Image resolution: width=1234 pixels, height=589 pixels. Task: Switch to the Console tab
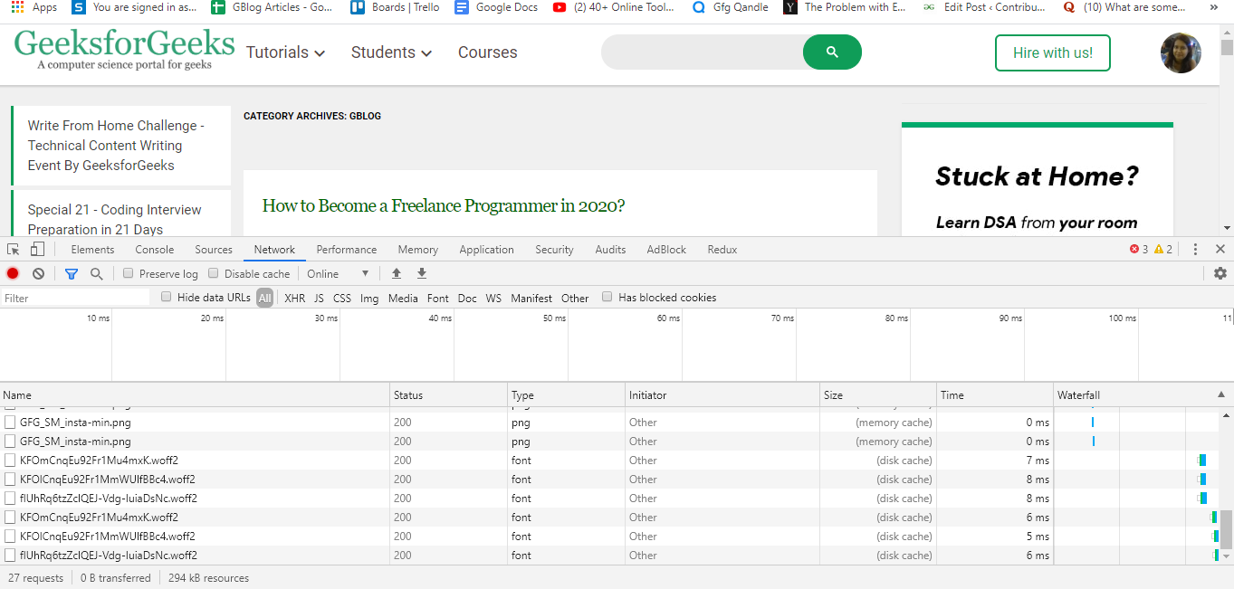click(x=155, y=250)
